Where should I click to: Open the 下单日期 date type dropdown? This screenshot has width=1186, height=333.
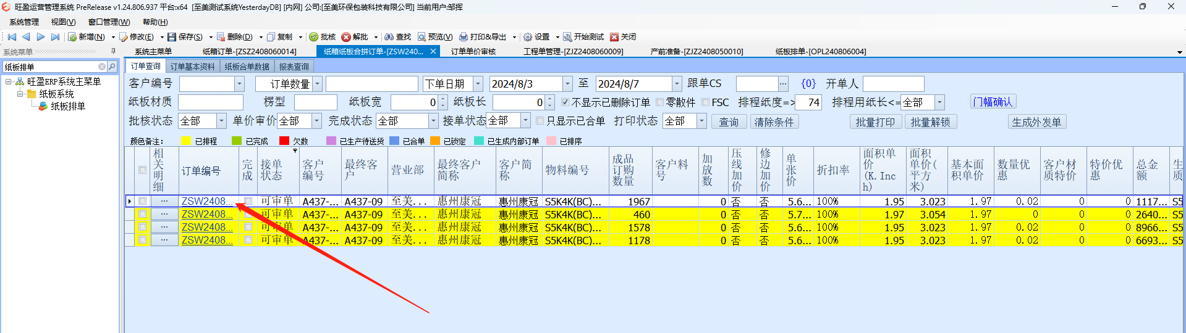pos(478,84)
